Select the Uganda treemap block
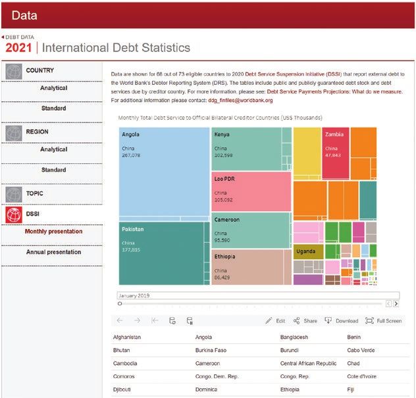Screen dimensions: 416x398 click(x=308, y=252)
